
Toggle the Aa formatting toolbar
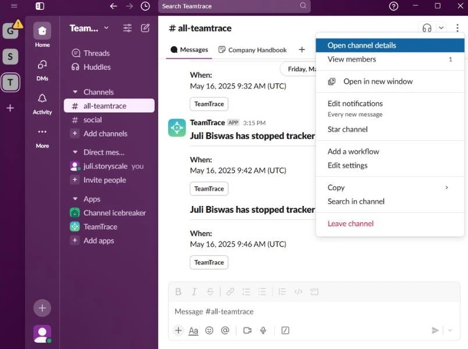point(193,330)
